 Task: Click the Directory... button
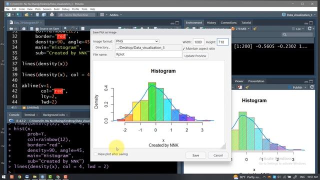[x=102, y=47]
